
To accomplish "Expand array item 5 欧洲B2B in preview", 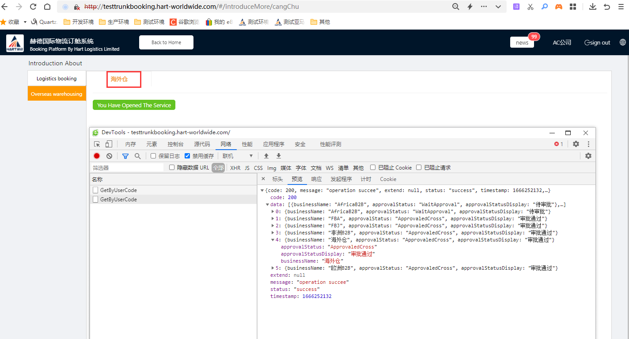I will 273,268.
